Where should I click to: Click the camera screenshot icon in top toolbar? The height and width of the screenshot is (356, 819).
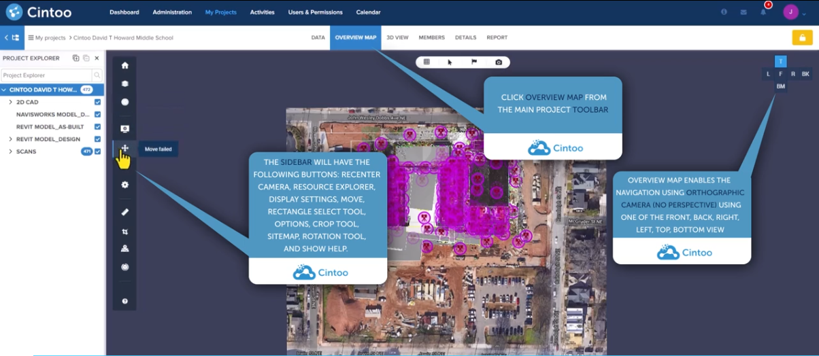(499, 62)
